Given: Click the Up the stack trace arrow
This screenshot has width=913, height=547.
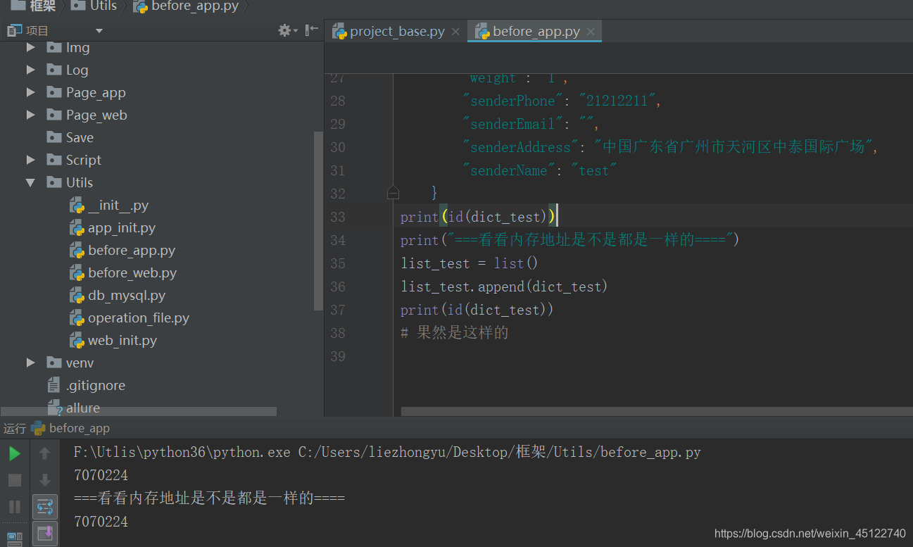Looking at the screenshot, I should point(45,453).
